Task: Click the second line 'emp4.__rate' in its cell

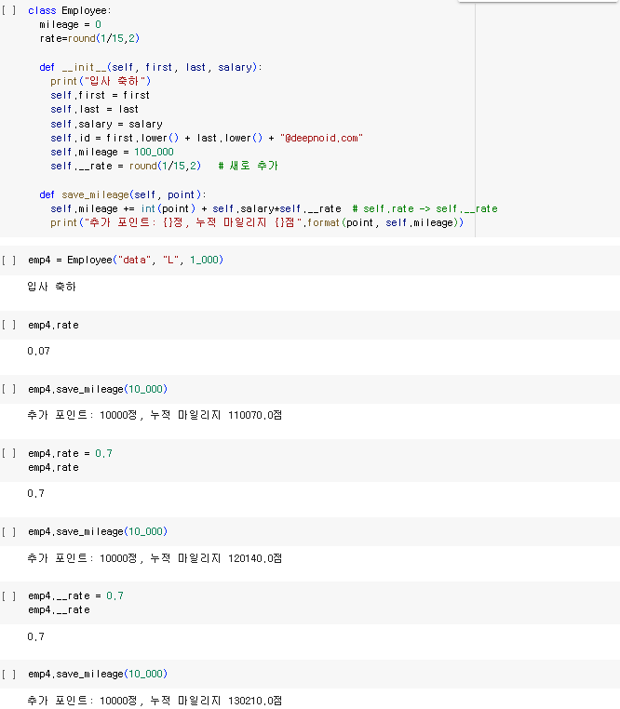Action: (59, 610)
